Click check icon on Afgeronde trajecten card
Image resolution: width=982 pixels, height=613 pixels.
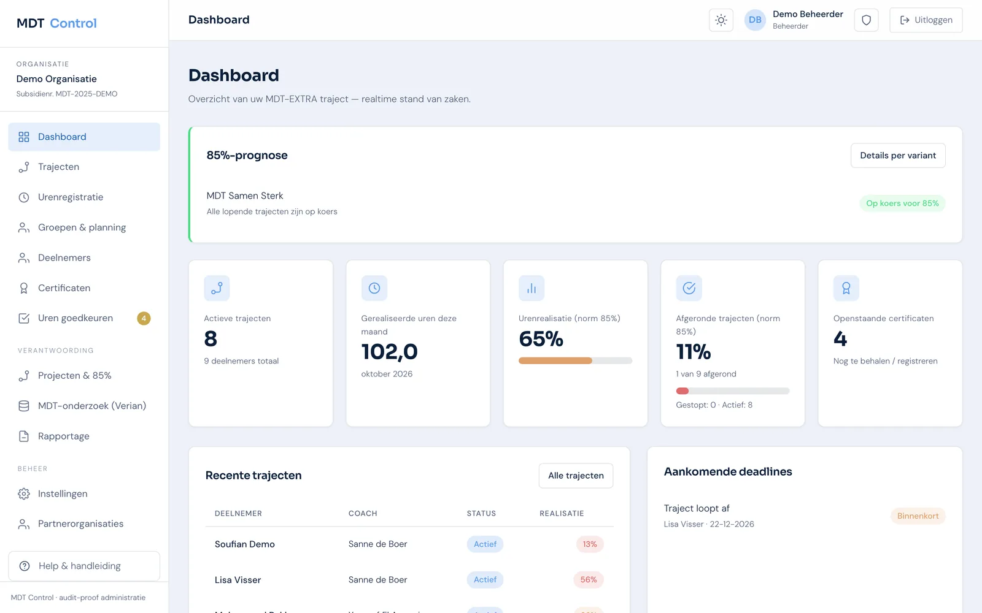click(x=689, y=288)
